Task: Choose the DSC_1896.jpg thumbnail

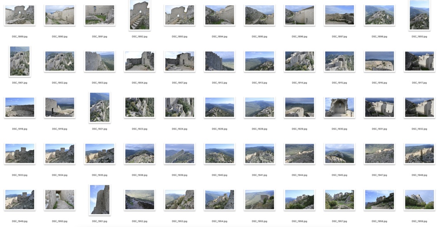Action: [x=299, y=15]
